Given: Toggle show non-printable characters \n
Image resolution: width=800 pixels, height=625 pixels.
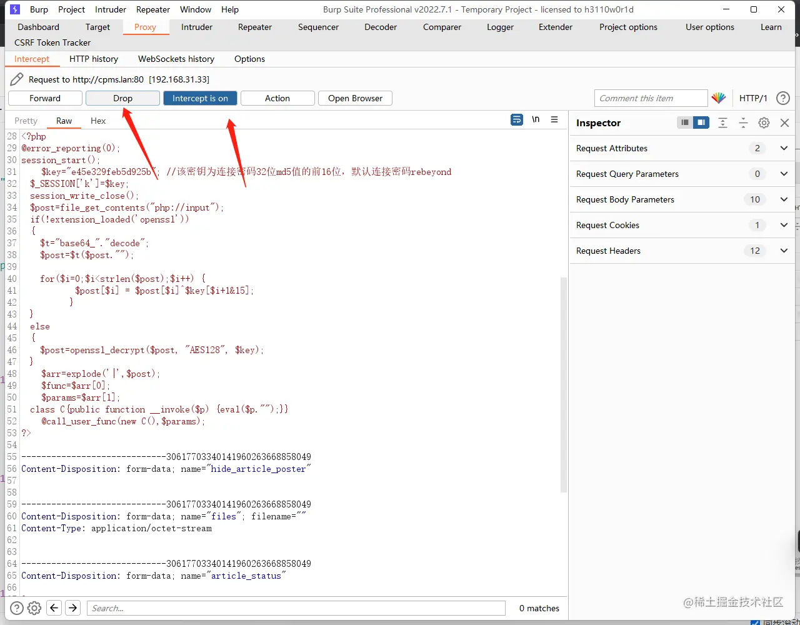Looking at the screenshot, I should [x=536, y=119].
